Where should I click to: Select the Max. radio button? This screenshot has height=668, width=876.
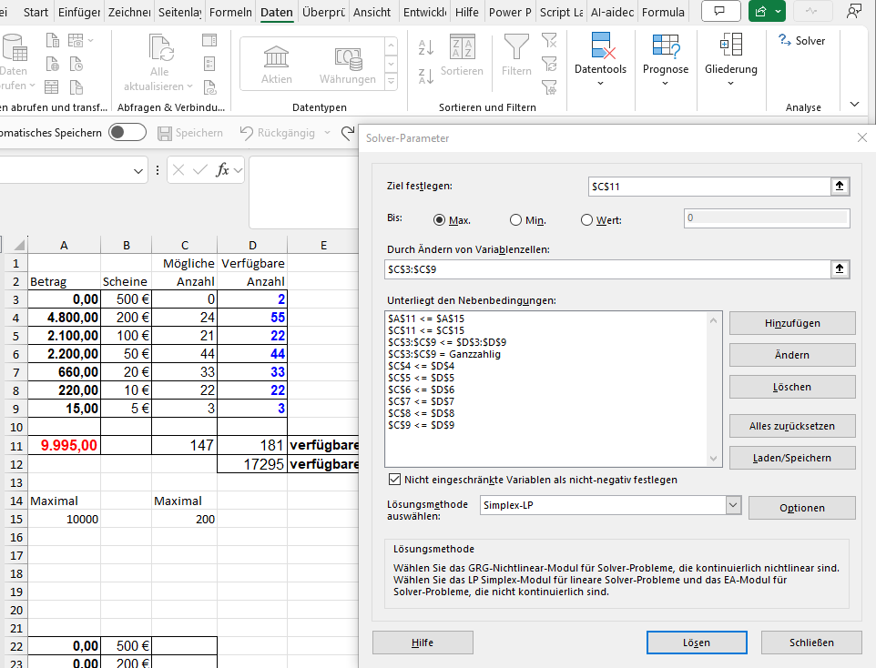tap(439, 220)
